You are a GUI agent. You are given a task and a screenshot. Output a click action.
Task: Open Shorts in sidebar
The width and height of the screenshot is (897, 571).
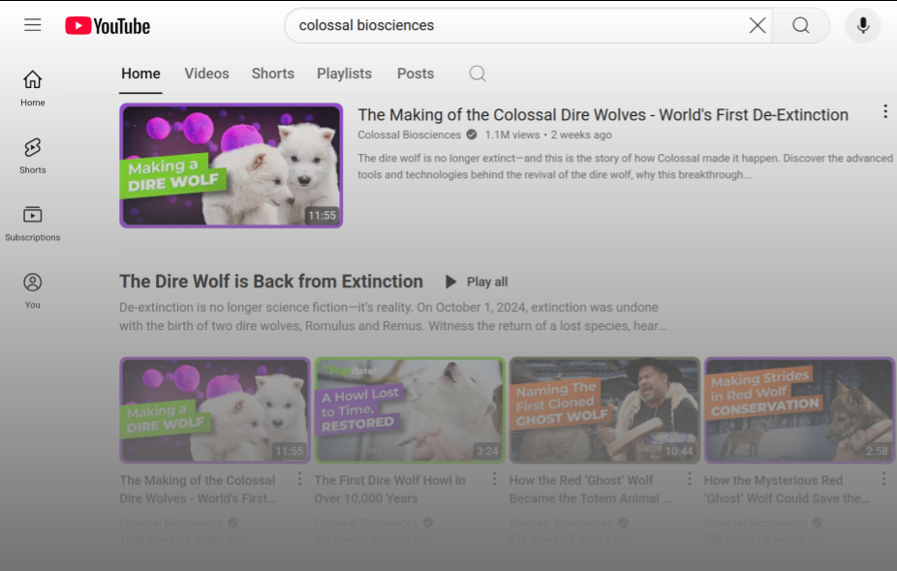[33, 156]
